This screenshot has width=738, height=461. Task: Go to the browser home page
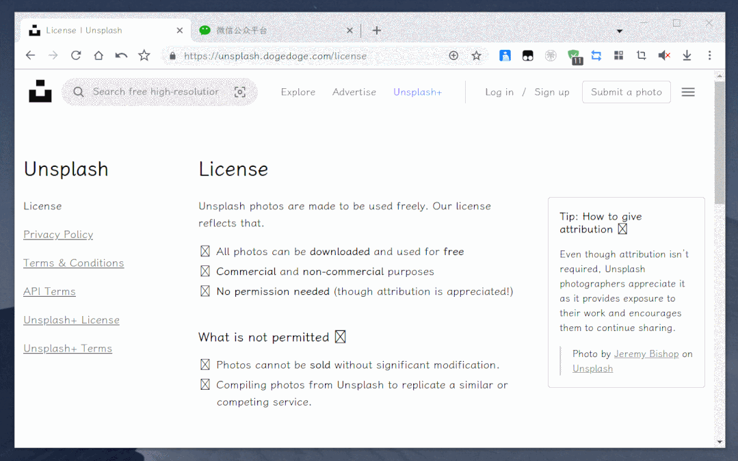[x=98, y=55]
